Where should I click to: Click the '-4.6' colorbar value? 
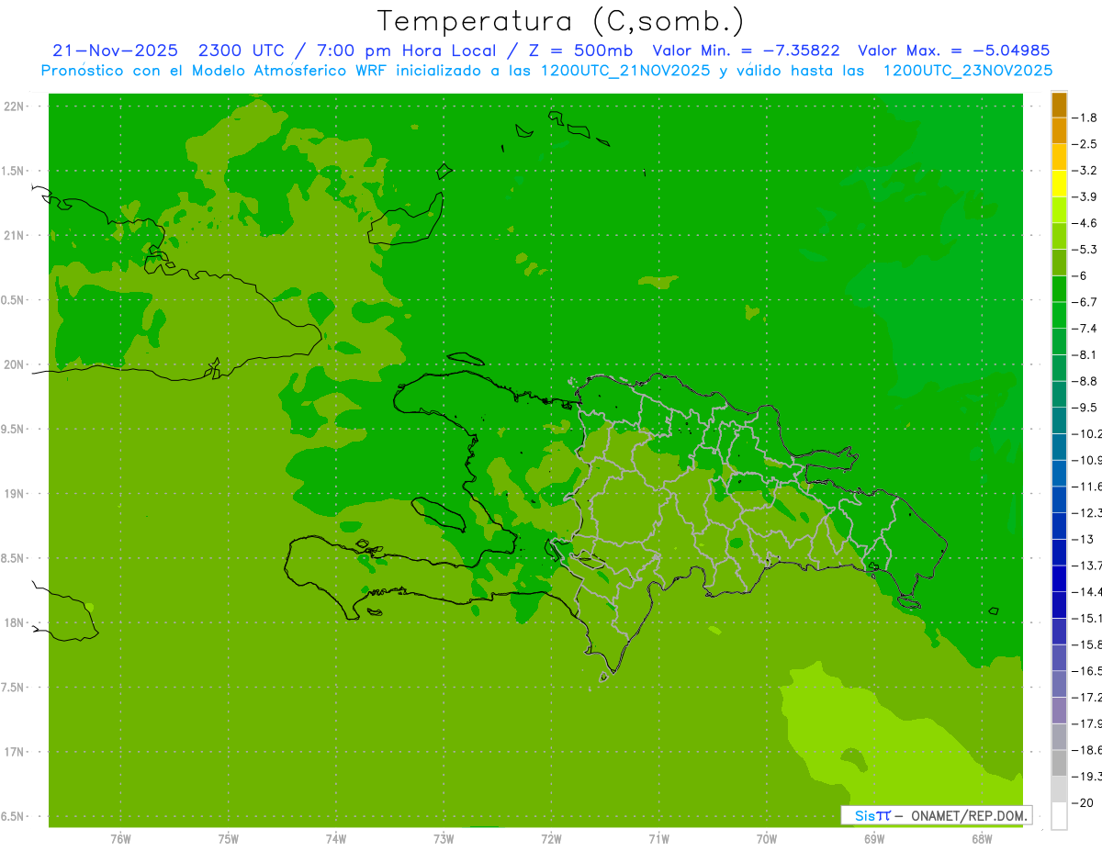coord(1085,223)
